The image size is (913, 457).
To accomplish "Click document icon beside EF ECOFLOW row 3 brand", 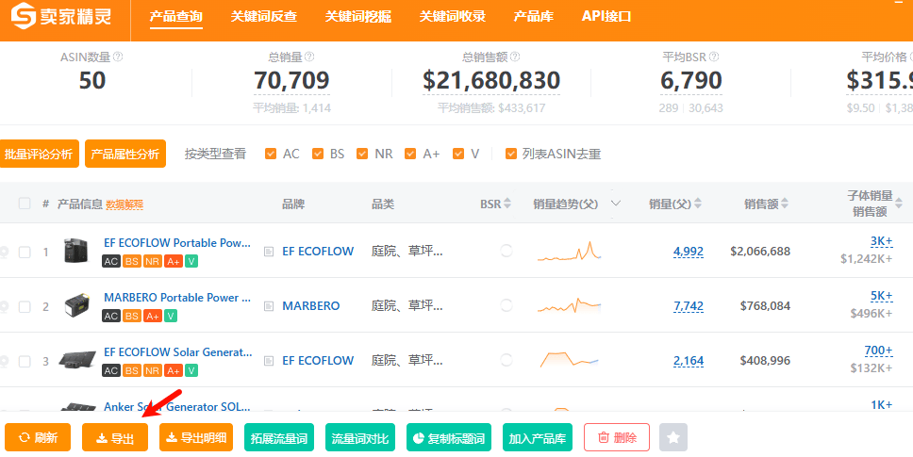I will (269, 361).
